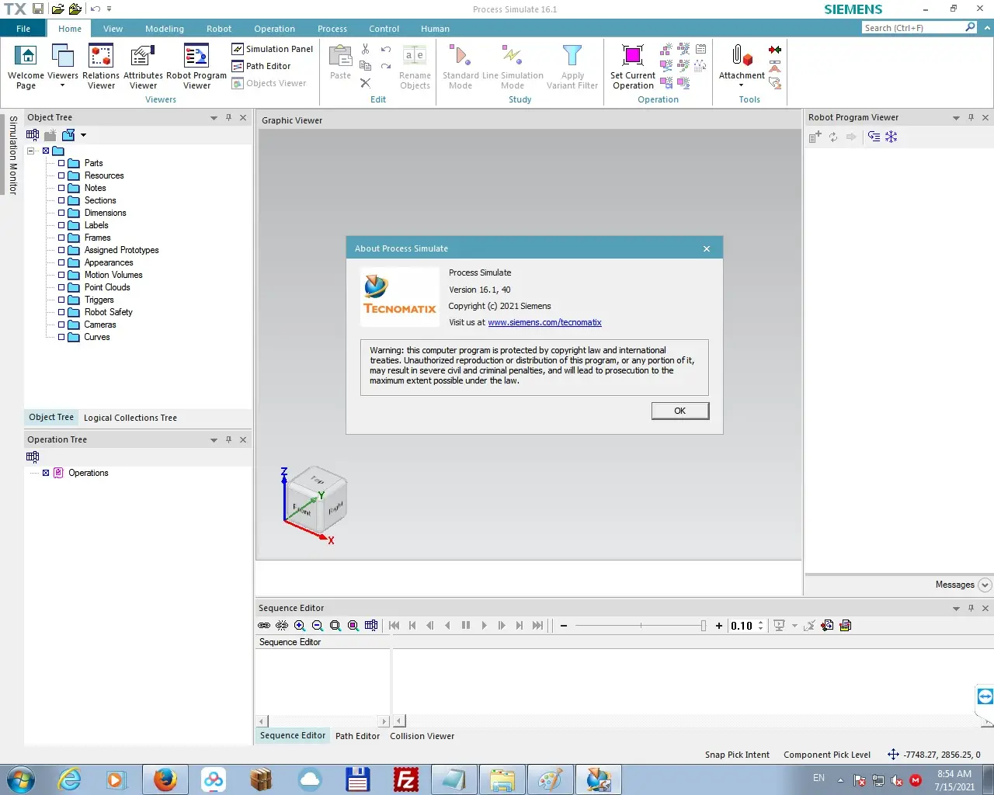Click the tree grid icon in Operation Tree toolbar
This screenshot has height=795, width=994.
(33, 457)
